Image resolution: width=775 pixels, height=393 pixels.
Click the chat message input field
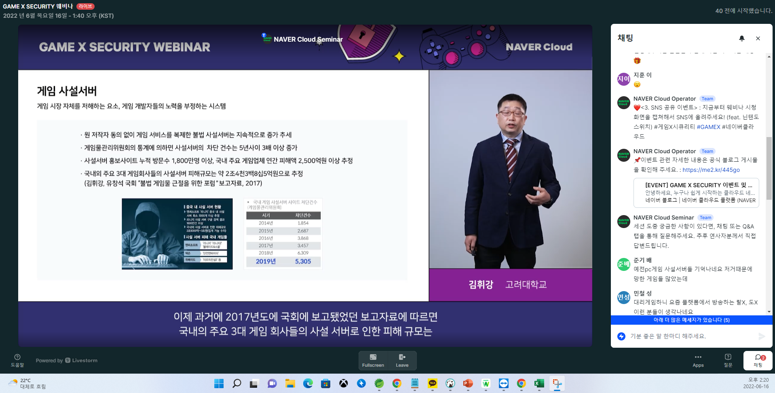[691, 336]
